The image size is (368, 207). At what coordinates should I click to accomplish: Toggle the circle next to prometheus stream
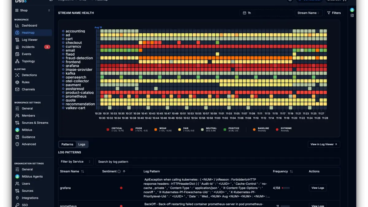(x=63, y=96)
